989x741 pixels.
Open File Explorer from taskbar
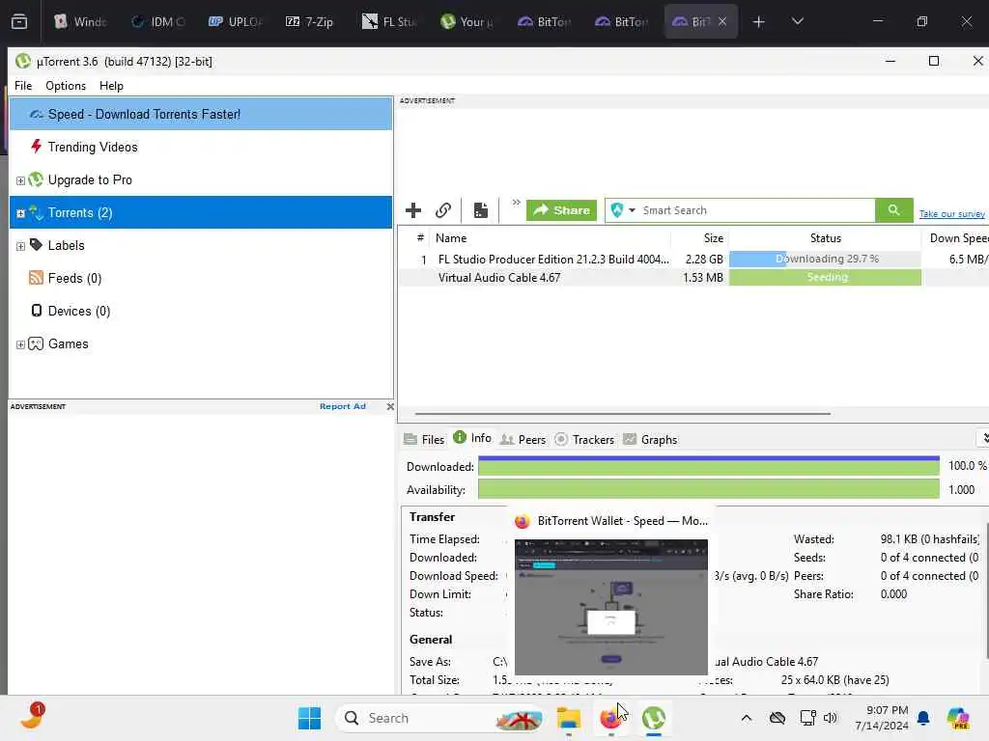(x=568, y=718)
